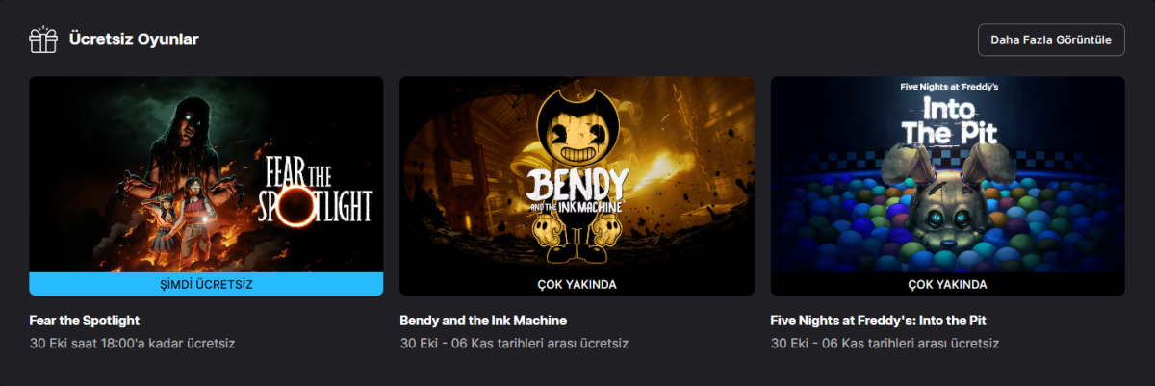
Task: Click the Bendy cartoon character figure
Action: tap(576, 173)
